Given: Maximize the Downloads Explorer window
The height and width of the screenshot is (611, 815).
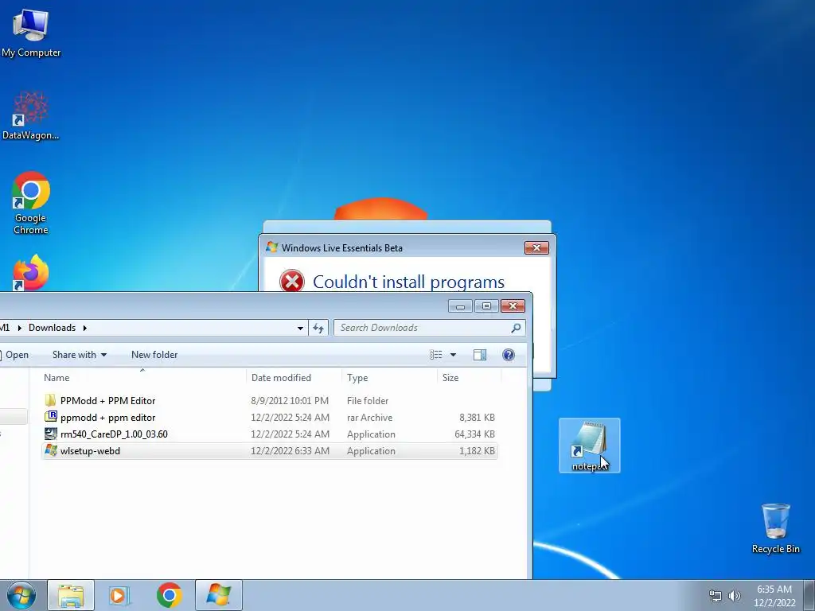Looking at the screenshot, I should [486, 306].
